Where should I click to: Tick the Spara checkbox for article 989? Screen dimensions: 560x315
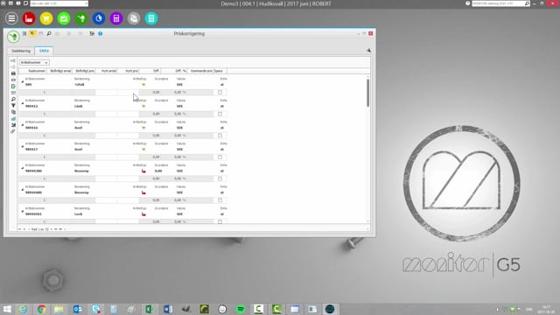[220, 92]
